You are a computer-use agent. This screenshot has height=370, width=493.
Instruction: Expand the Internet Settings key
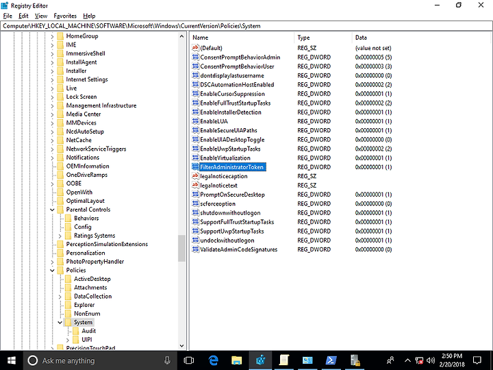pos(52,80)
